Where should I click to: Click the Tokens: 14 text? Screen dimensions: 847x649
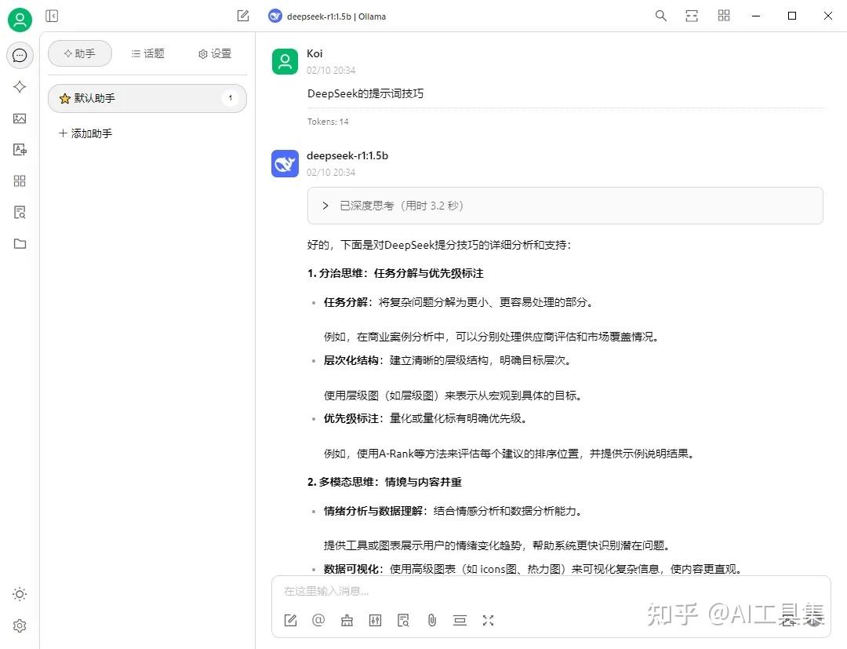pos(328,122)
